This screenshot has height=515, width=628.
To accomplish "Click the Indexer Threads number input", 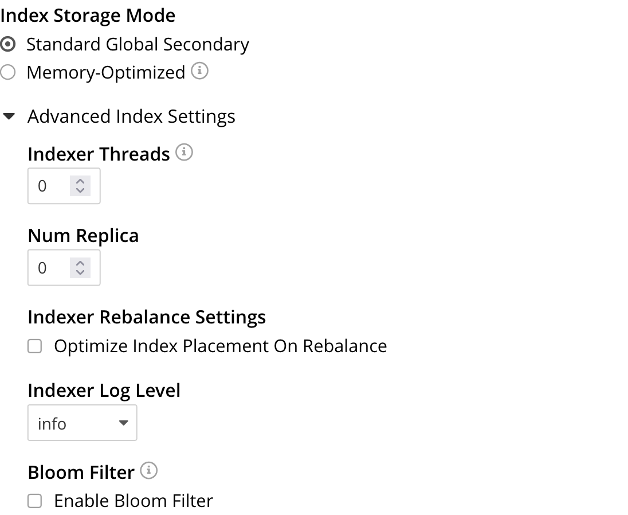I will (x=49, y=186).
